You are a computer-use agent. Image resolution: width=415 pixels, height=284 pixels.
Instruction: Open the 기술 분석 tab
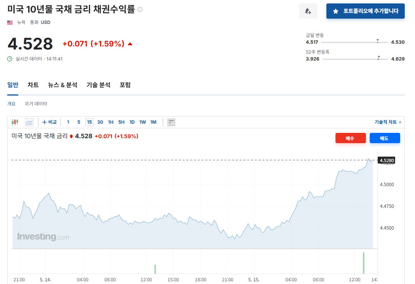coord(99,85)
